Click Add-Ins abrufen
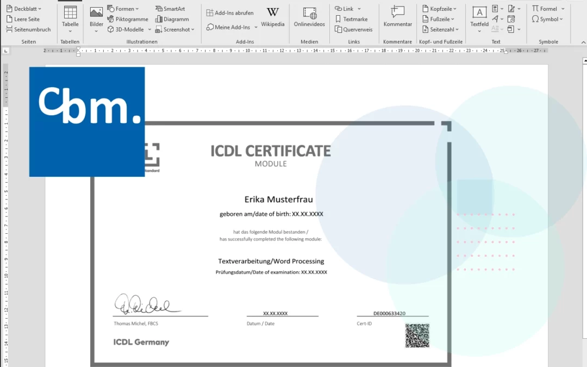This screenshot has height=367, width=587. [x=230, y=13]
